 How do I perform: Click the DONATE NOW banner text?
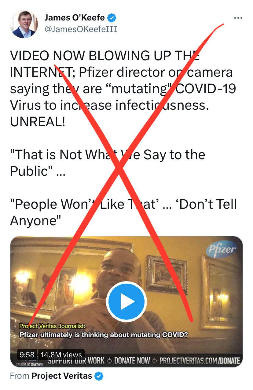coord(132,361)
